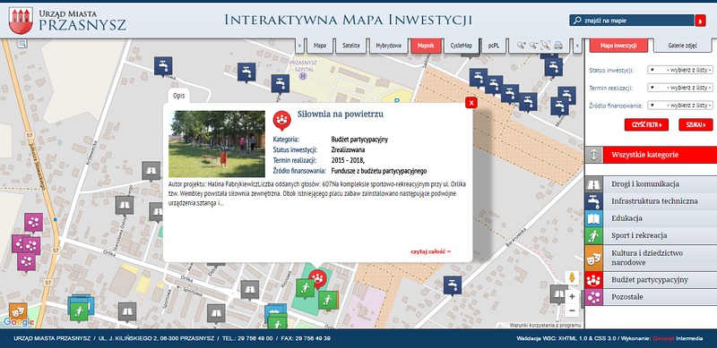Viewport: 717px width, 348px height.
Task: Toggle Budżet partycypacyjny category filter
Action: pyautogui.click(x=651, y=279)
